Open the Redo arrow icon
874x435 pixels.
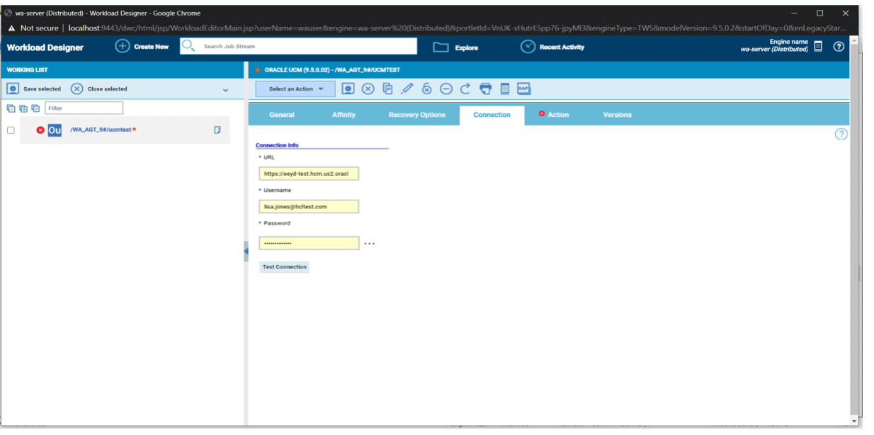pyautogui.click(x=465, y=89)
